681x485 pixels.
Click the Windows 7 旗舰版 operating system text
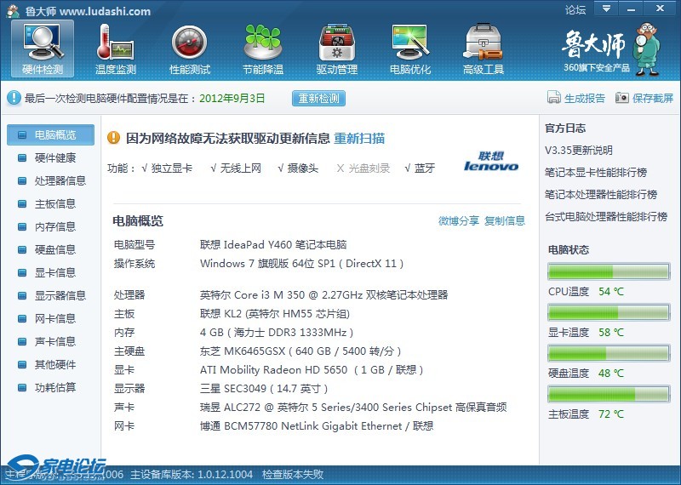pos(302,264)
